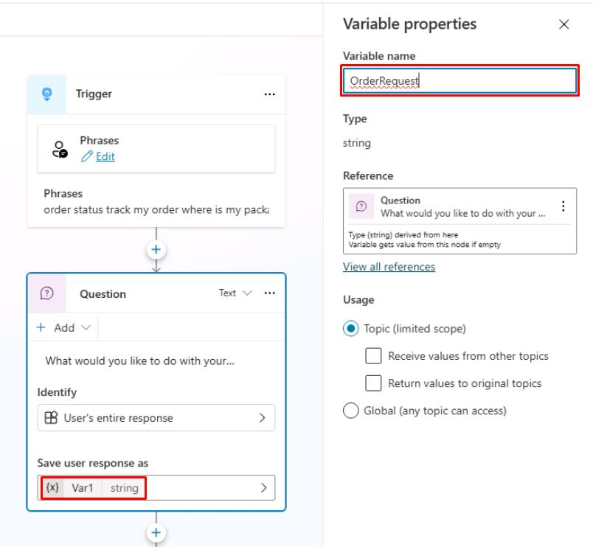Close the Variable properties panel
The width and height of the screenshot is (593, 547).
click(564, 24)
